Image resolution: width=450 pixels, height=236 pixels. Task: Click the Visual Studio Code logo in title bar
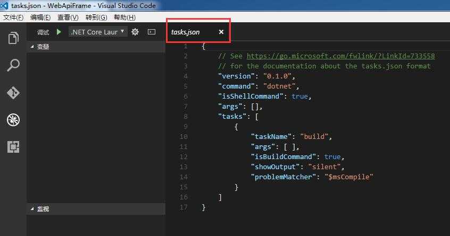click(4, 5)
